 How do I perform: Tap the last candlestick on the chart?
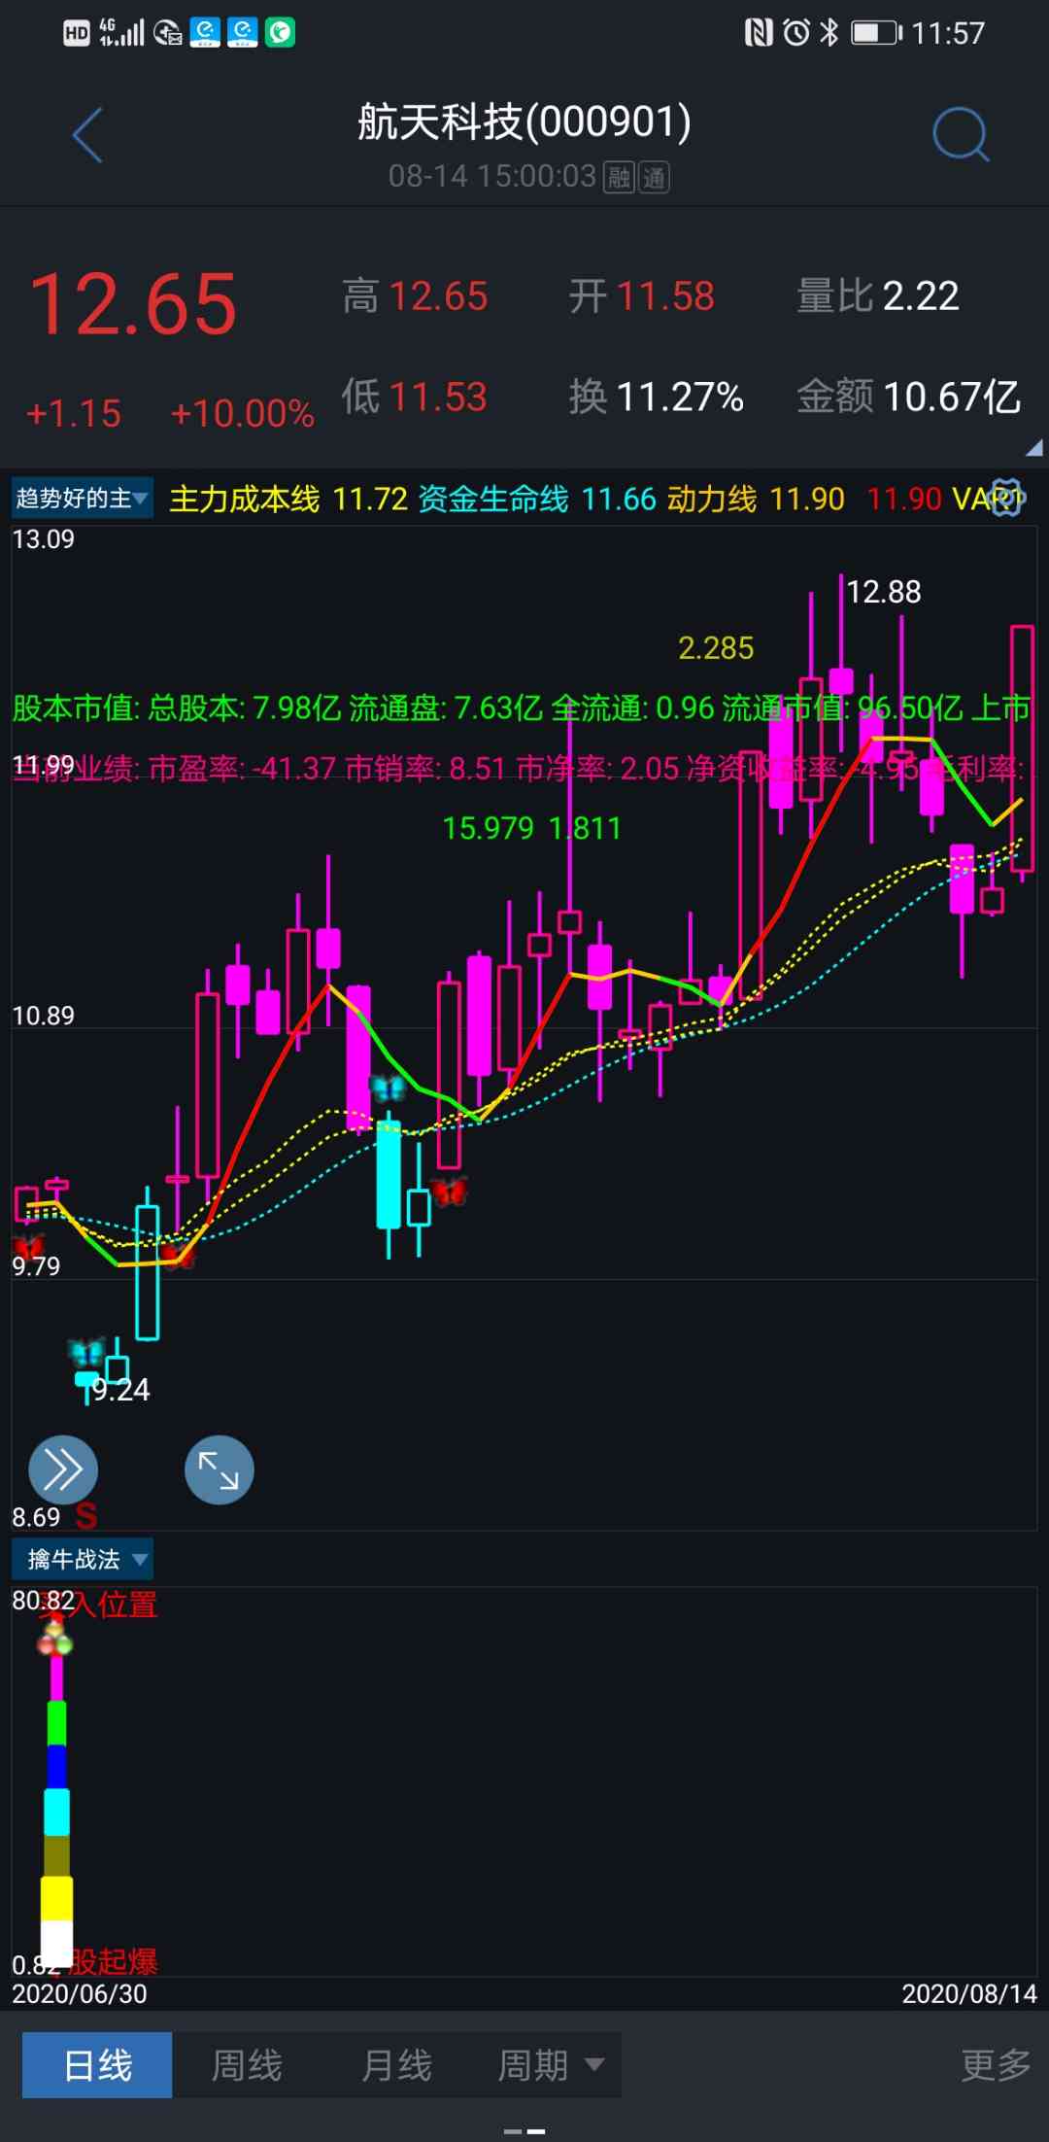(1021, 748)
